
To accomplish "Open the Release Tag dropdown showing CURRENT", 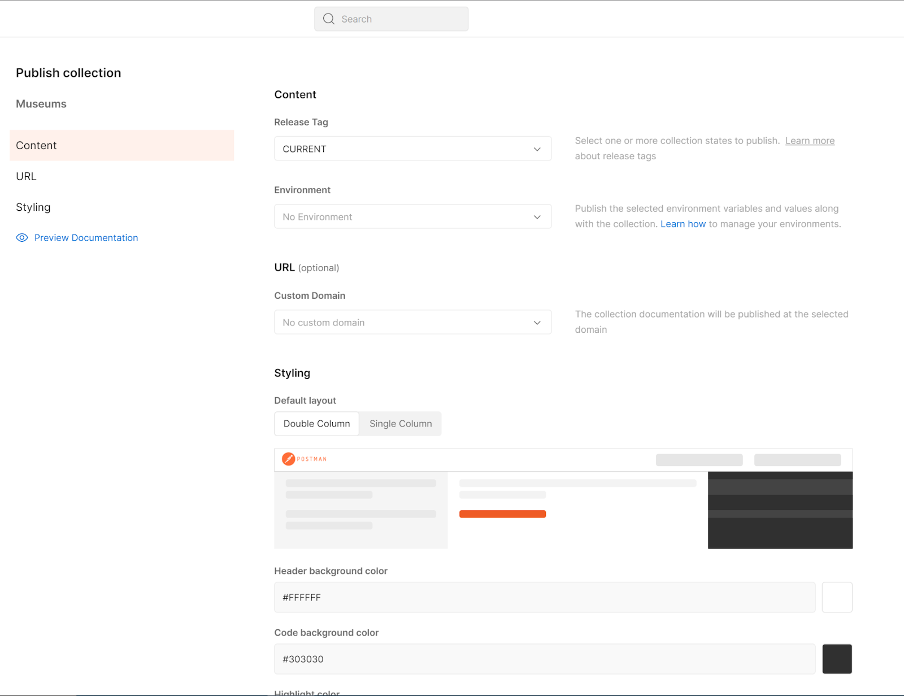I will (412, 149).
